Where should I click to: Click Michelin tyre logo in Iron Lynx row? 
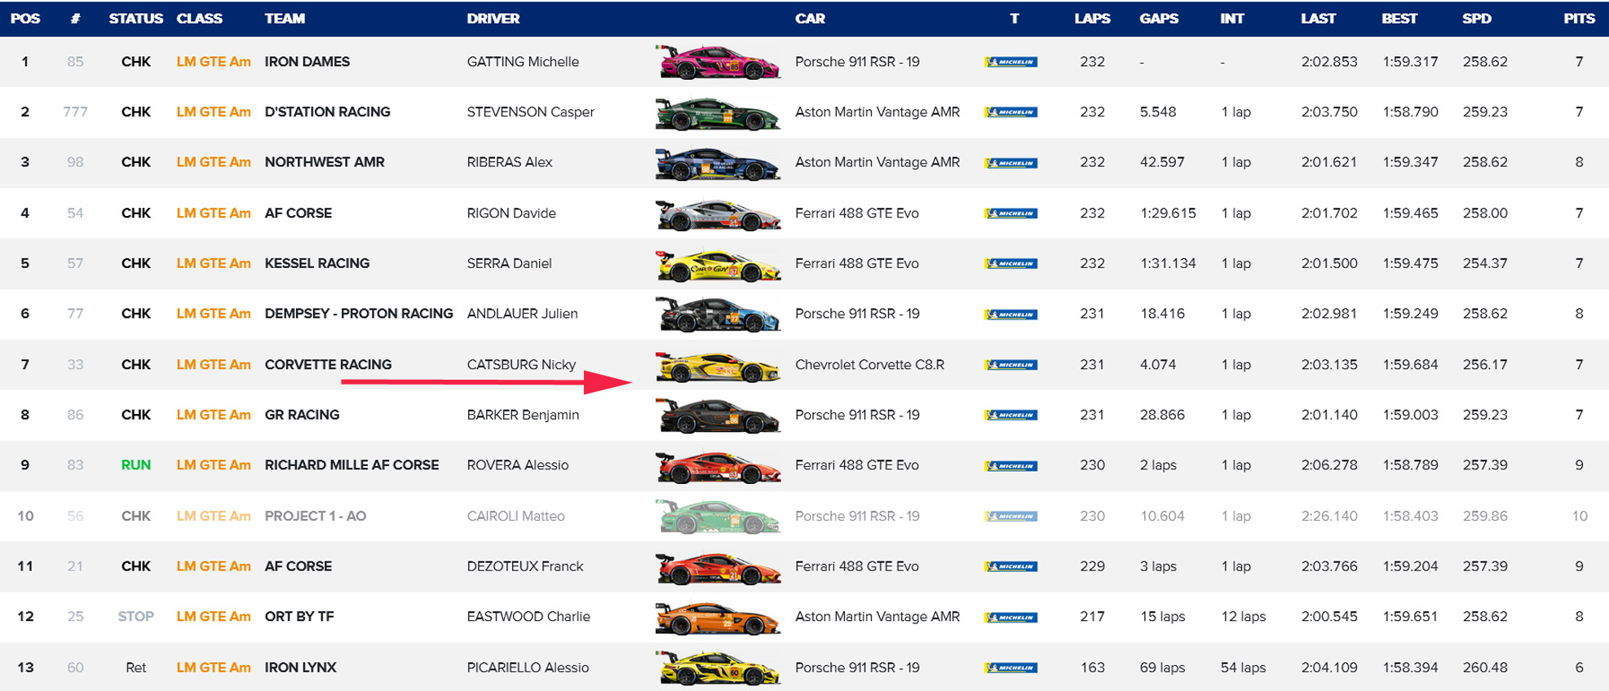click(x=1011, y=668)
